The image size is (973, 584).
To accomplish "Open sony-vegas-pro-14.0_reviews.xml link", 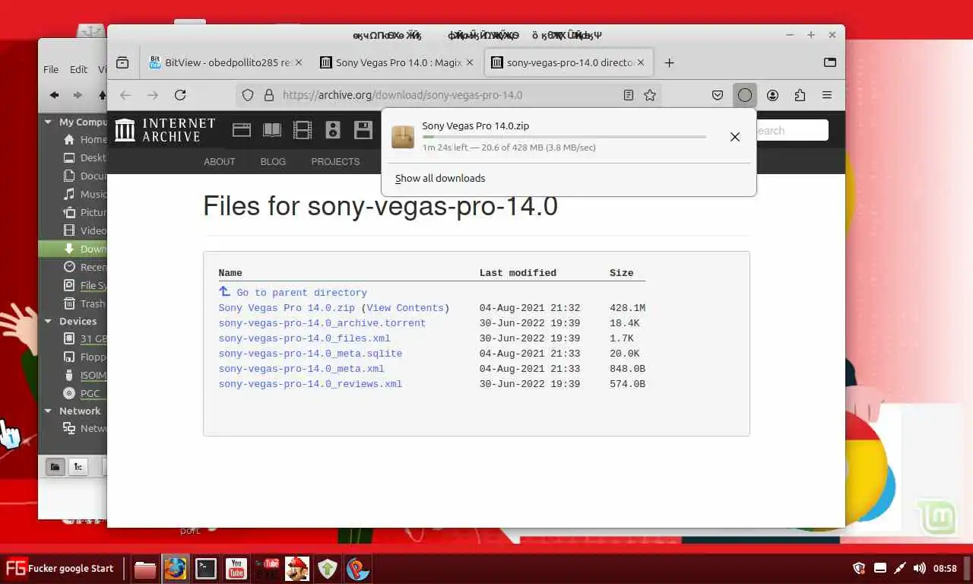I will pyautogui.click(x=310, y=384).
